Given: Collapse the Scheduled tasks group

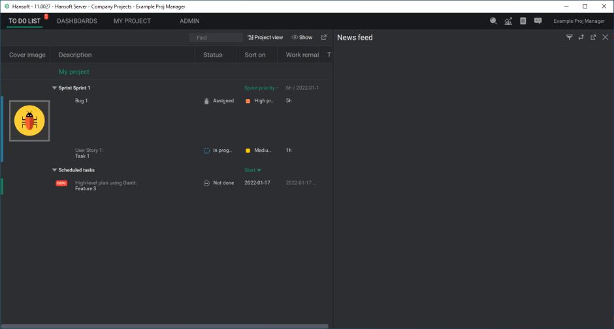Looking at the screenshot, I should pyautogui.click(x=55, y=170).
